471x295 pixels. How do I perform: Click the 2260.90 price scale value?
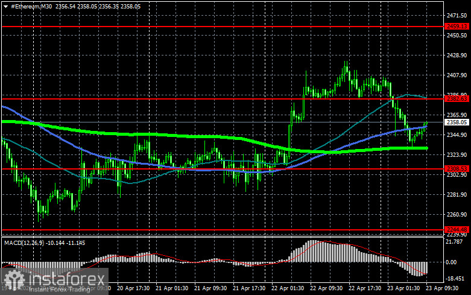click(x=457, y=215)
